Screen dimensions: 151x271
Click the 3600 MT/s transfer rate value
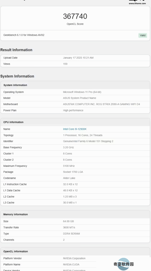coord(69,228)
